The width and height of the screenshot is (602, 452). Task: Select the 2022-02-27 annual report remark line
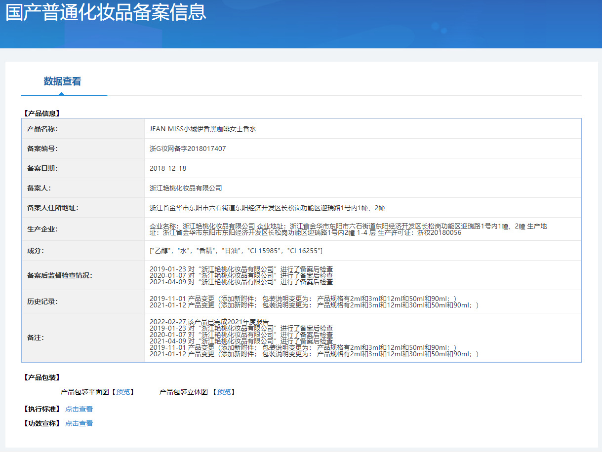click(x=209, y=322)
